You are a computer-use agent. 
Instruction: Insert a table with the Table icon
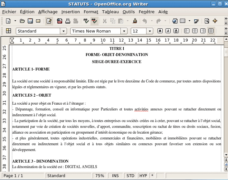[183, 21]
